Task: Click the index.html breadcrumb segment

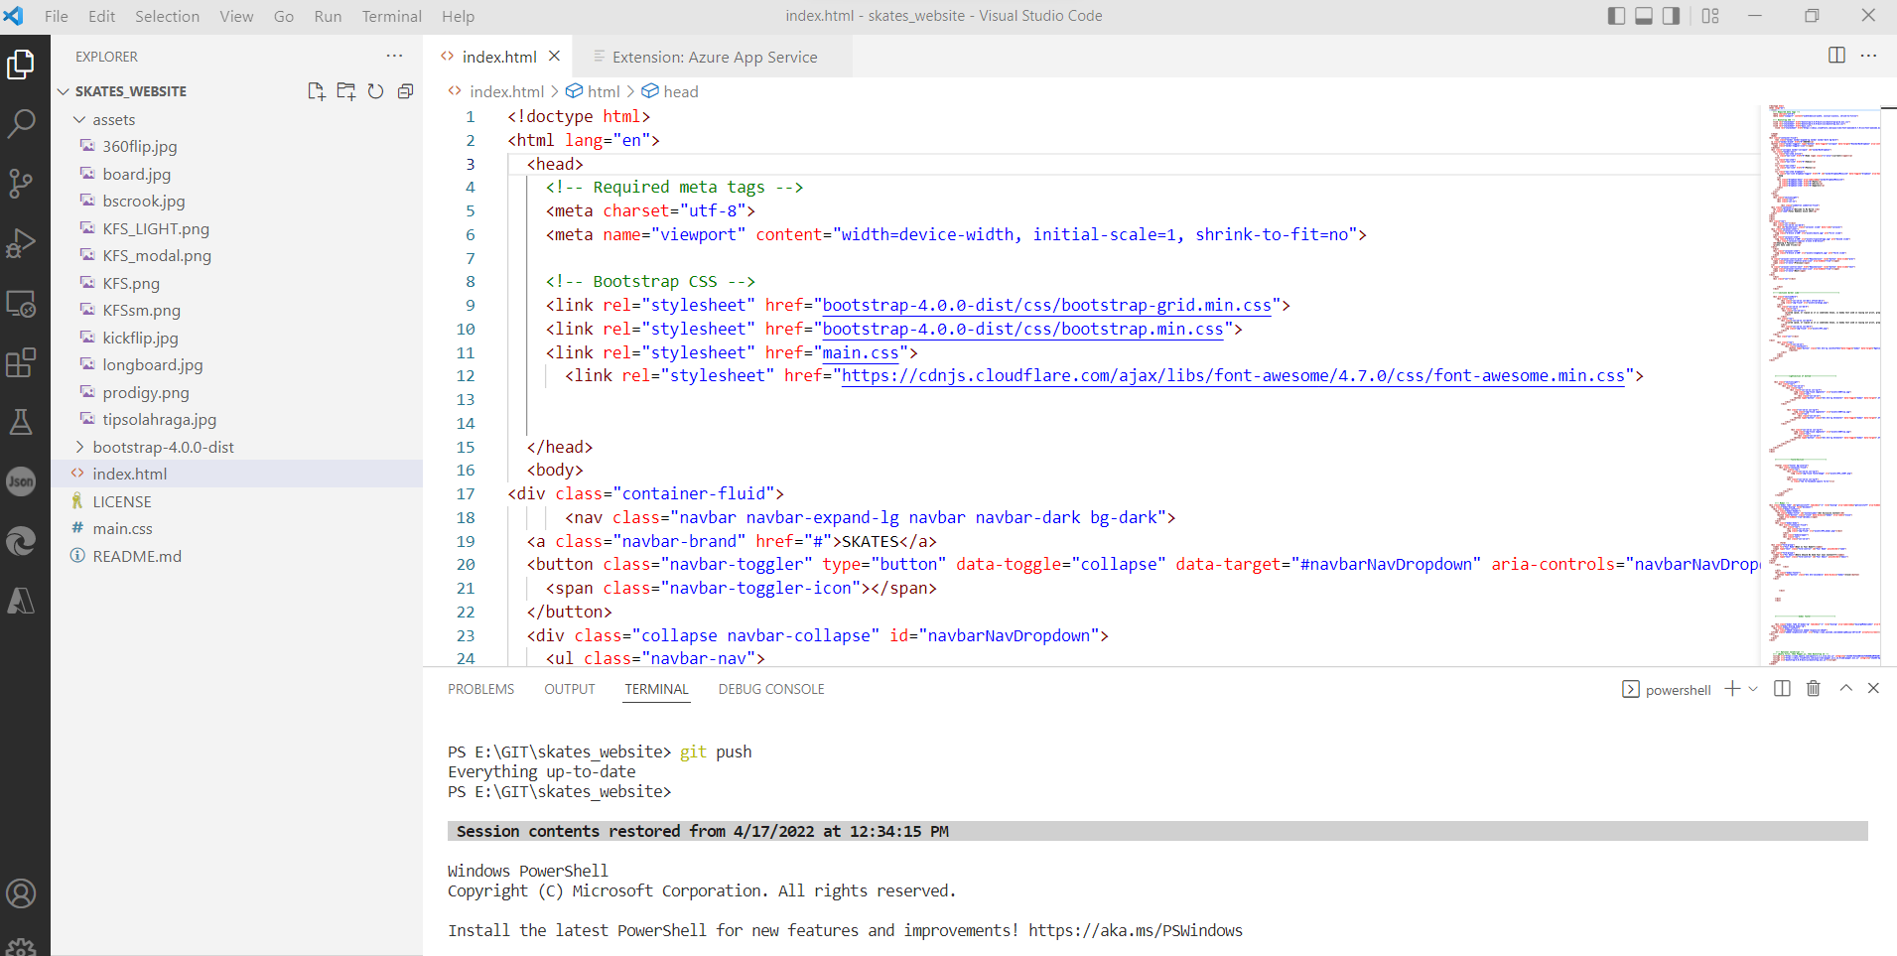Action: 506,91
